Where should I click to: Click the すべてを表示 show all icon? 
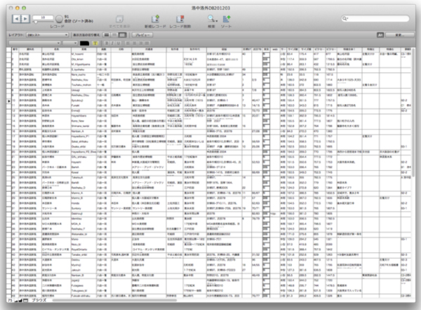(x=119, y=19)
